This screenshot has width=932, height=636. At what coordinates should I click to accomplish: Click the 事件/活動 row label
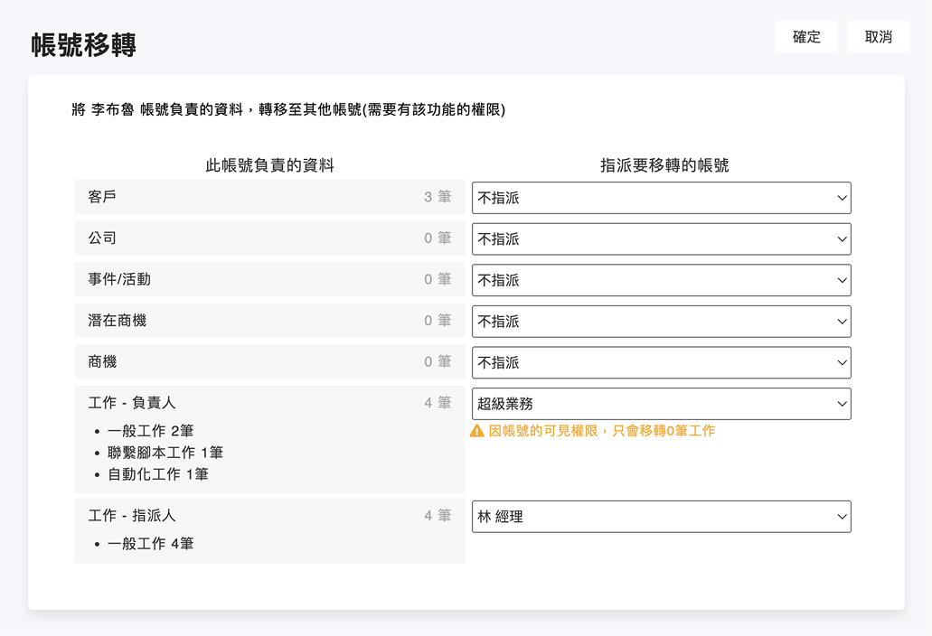119,279
